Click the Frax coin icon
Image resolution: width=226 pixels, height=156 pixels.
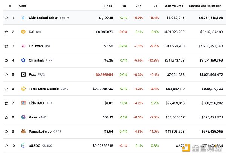[x=23, y=74]
